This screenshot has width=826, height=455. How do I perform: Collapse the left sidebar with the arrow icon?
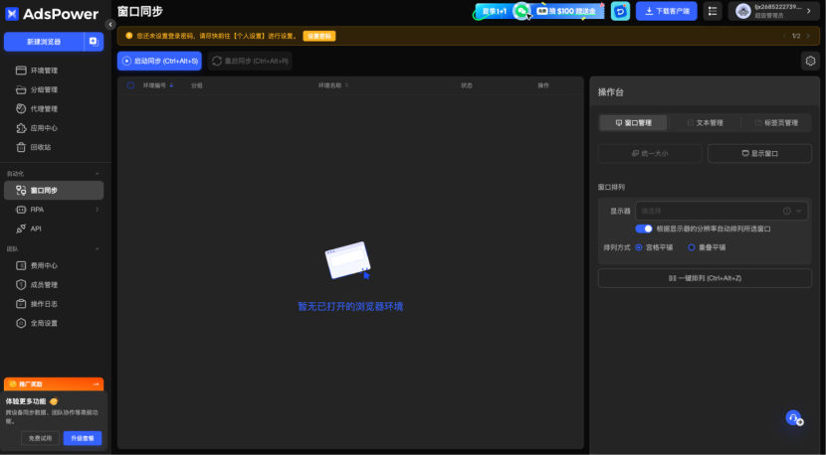(x=110, y=25)
